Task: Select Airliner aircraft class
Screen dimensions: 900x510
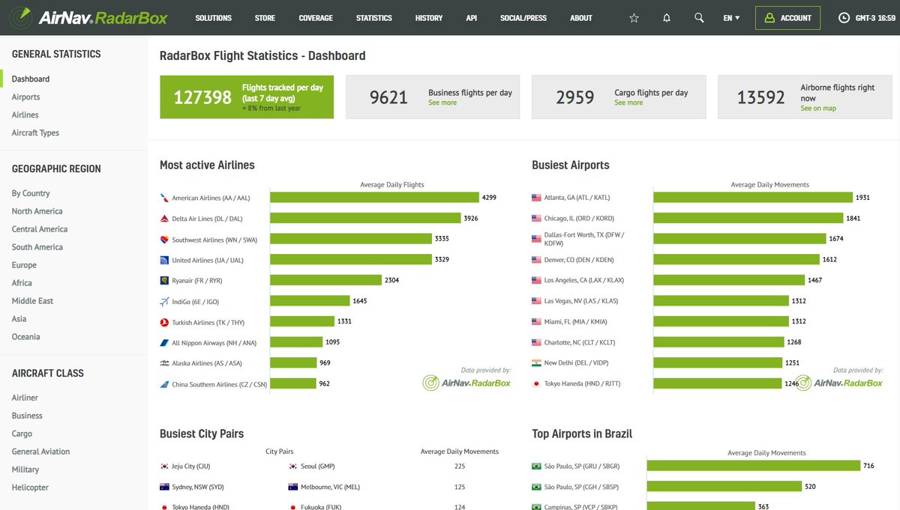Action: coord(25,398)
